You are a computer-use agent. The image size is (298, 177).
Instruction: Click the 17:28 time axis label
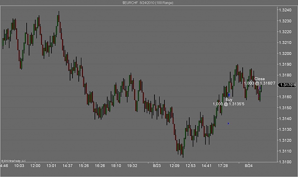pos(223,166)
